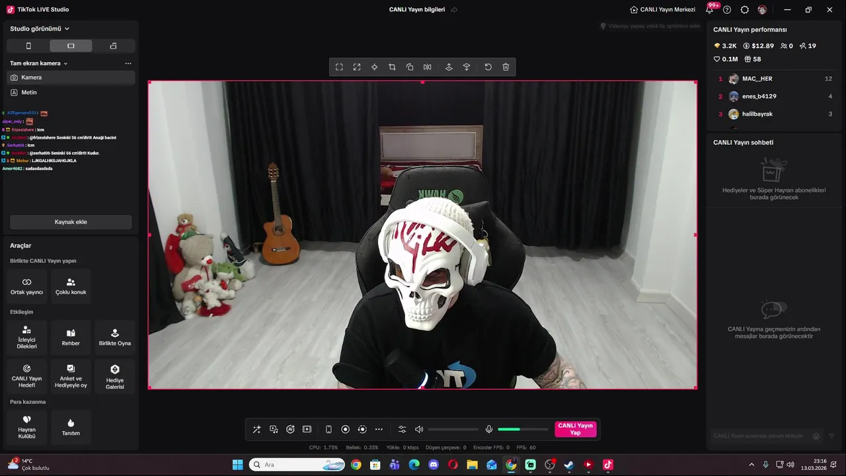Open the Rehber tool

(x=71, y=338)
